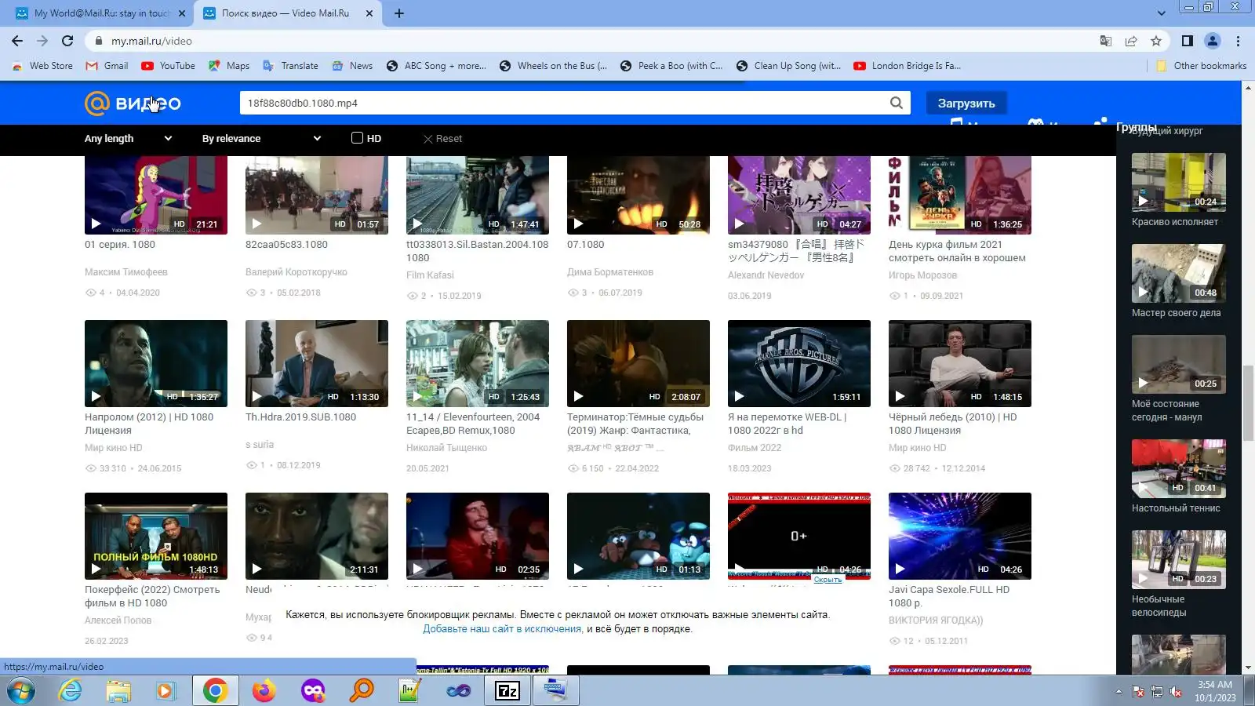1255x706 pixels.
Task: Click 'Добавьте наш сайт в исключения' link
Action: (503, 628)
